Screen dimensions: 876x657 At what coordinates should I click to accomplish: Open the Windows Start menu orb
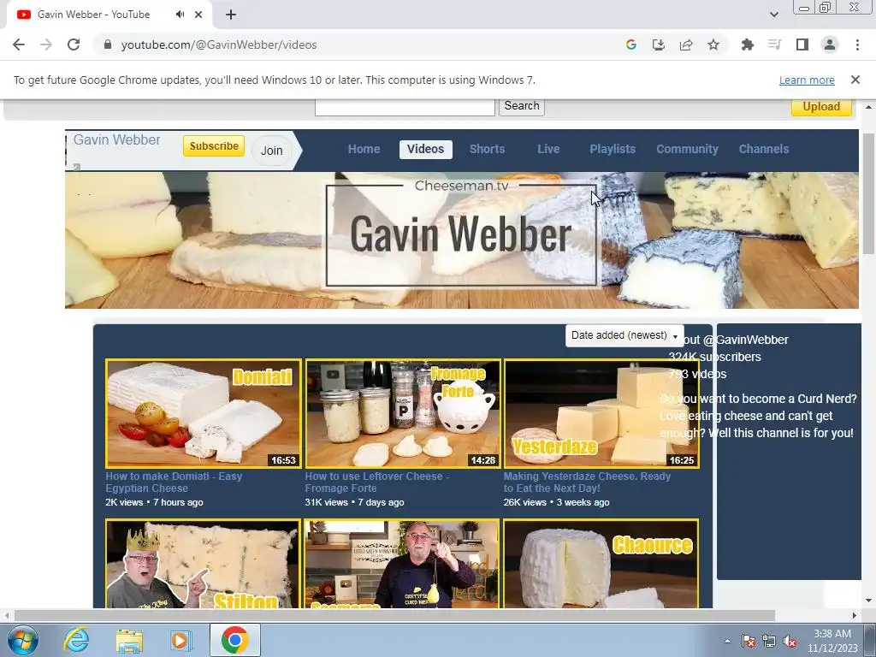(x=22, y=640)
